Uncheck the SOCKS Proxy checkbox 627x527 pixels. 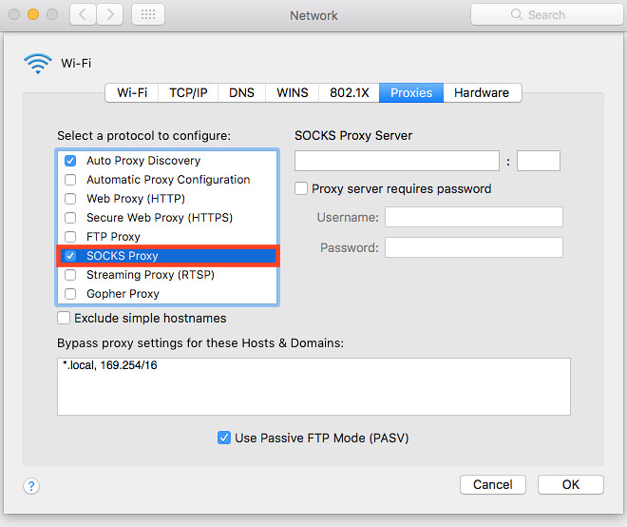(70, 256)
